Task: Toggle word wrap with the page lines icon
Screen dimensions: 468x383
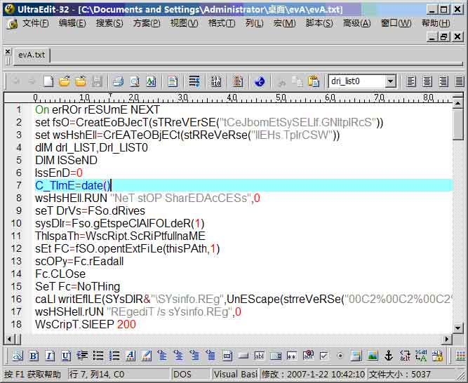Action: (173, 81)
